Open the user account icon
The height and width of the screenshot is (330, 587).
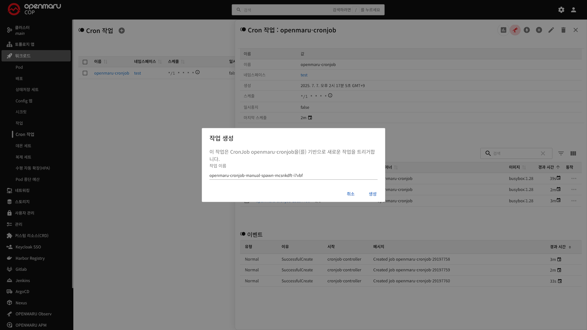573,10
